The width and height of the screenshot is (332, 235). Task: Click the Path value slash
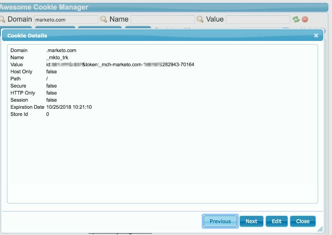coord(47,79)
